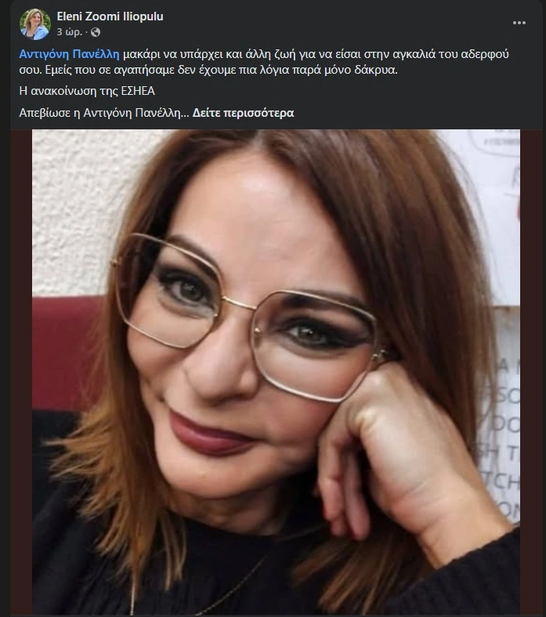
Task: Click the author name Eleni Zoomi Iliopulu
Action: coord(110,16)
